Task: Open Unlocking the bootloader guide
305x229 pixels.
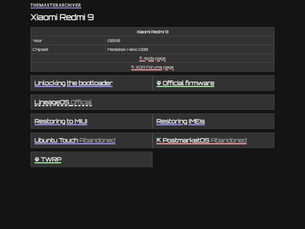Action: click(73, 83)
